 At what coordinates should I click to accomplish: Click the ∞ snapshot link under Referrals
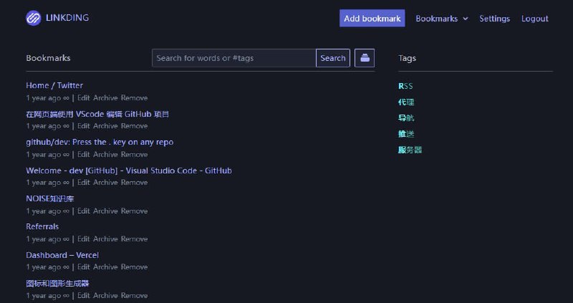66,239
